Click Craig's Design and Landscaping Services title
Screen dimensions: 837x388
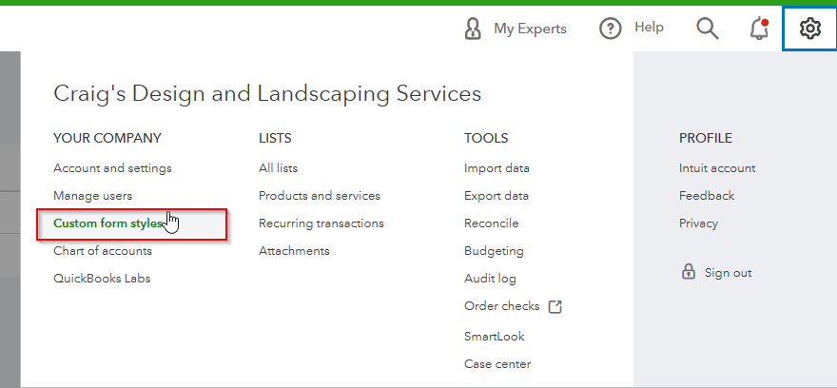coord(267,94)
